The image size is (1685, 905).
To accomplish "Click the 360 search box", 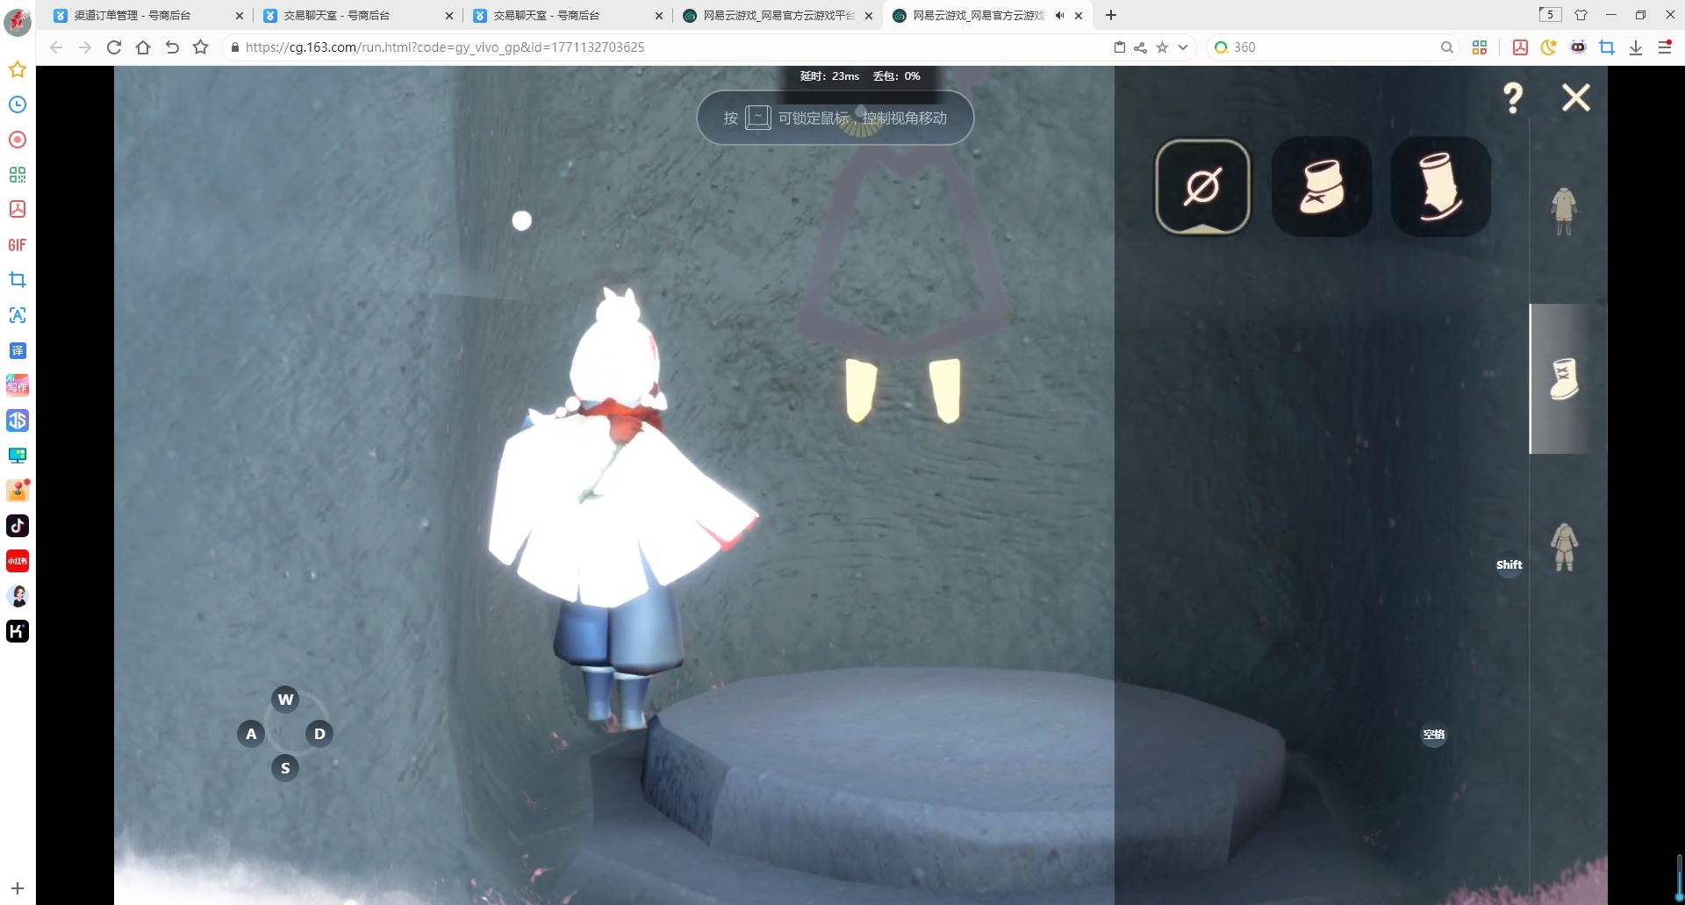I will (1332, 47).
